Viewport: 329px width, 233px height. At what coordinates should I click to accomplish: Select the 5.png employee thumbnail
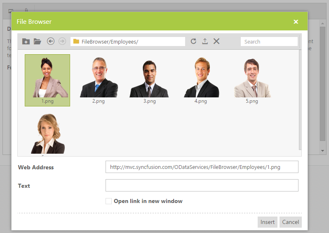coord(252,80)
